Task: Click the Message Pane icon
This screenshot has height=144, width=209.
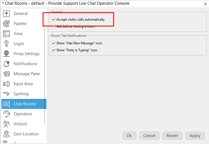Action: click(6, 74)
